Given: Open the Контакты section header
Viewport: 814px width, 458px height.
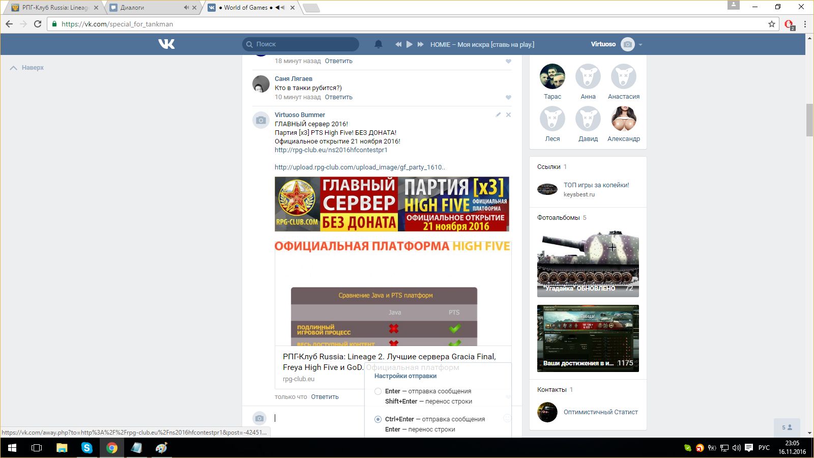Looking at the screenshot, I should click(x=552, y=390).
